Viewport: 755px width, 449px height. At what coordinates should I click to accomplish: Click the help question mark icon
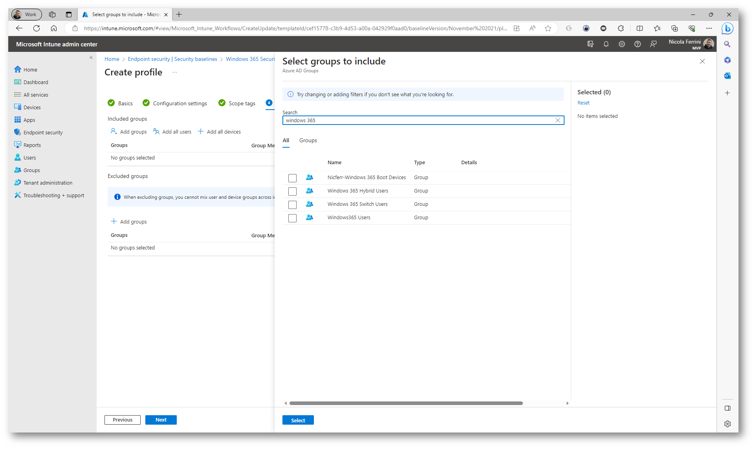point(638,44)
